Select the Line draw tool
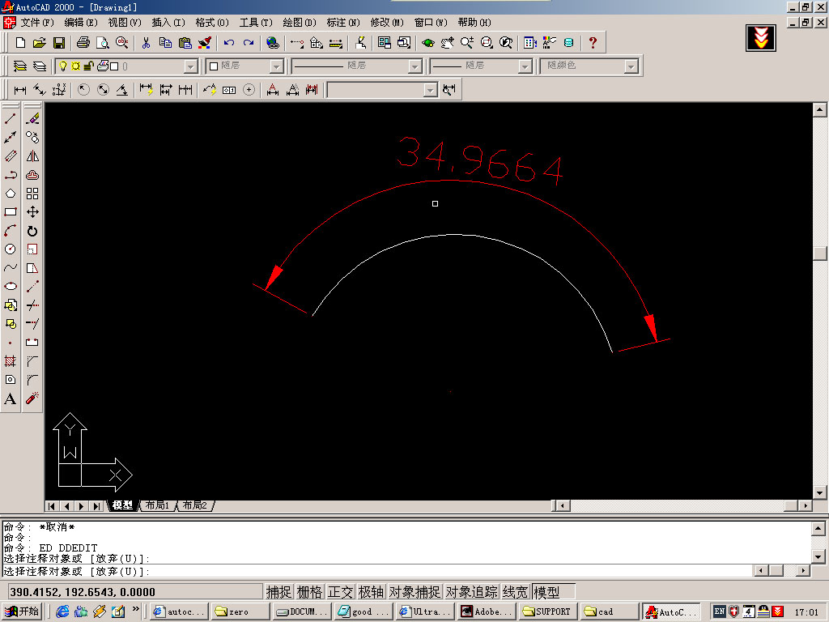Image resolution: width=829 pixels, height=622 pixels. [x=11, y=119]
